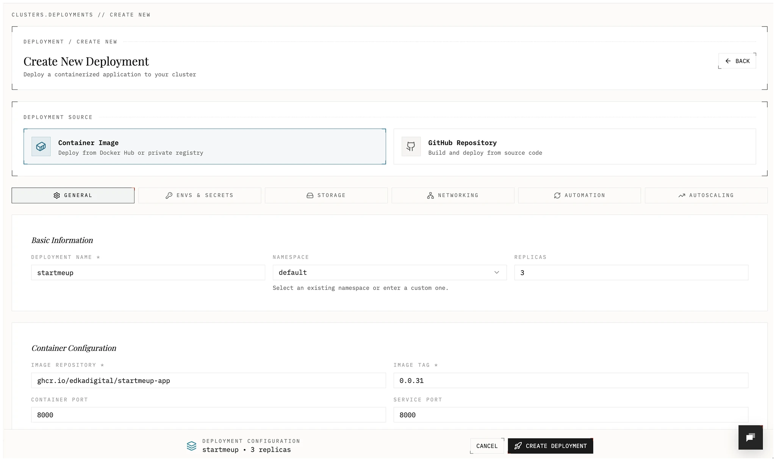Click the Replicas input field
This screenshot has height=461, width=776.
(630, 273)
